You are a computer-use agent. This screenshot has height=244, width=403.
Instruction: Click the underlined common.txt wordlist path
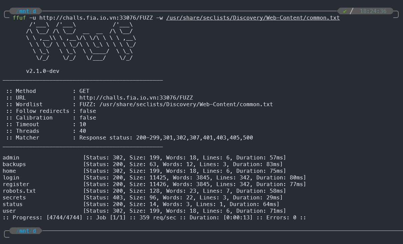coord(253,18)
